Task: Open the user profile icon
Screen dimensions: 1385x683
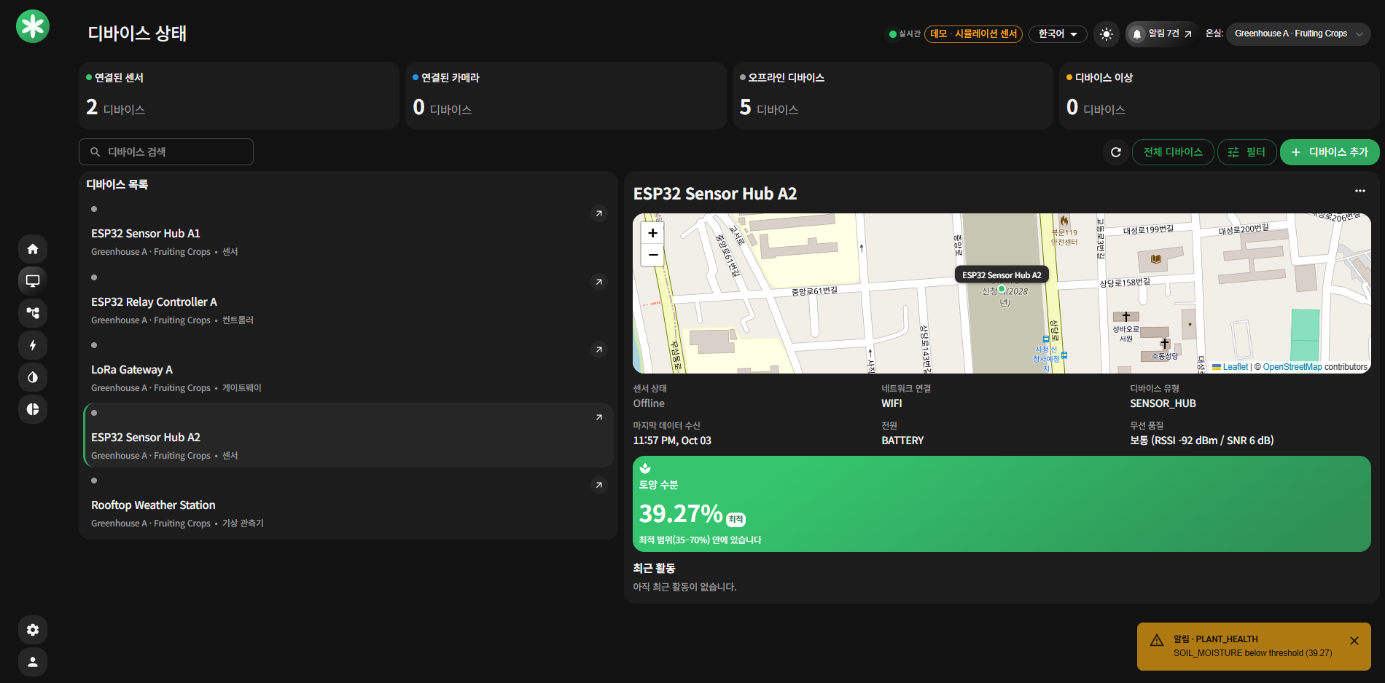Action: click(x=33, y=662)
